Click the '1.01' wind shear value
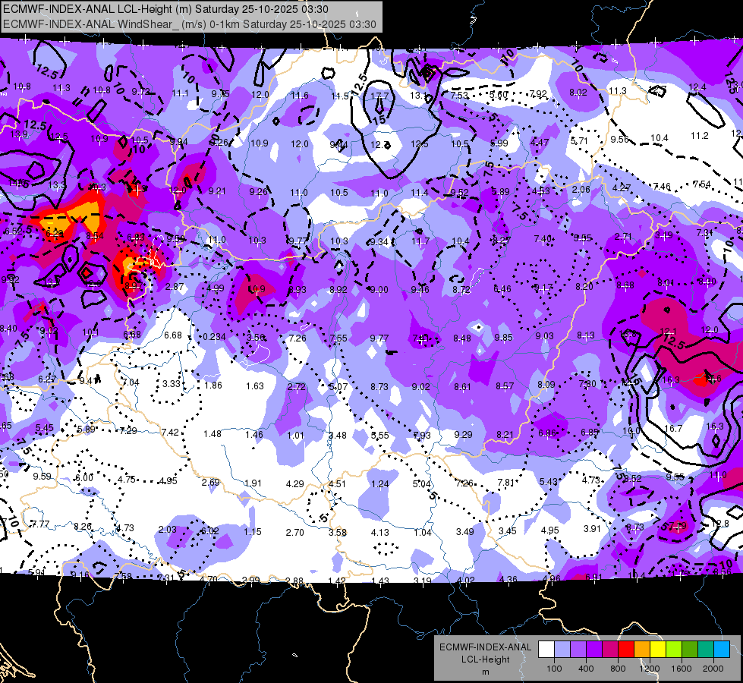 (296, 435)
